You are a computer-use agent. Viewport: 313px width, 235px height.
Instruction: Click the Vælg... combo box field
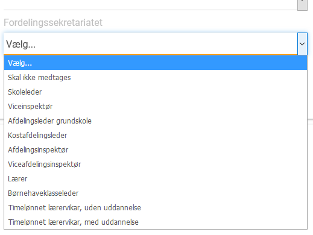(150, 44)
